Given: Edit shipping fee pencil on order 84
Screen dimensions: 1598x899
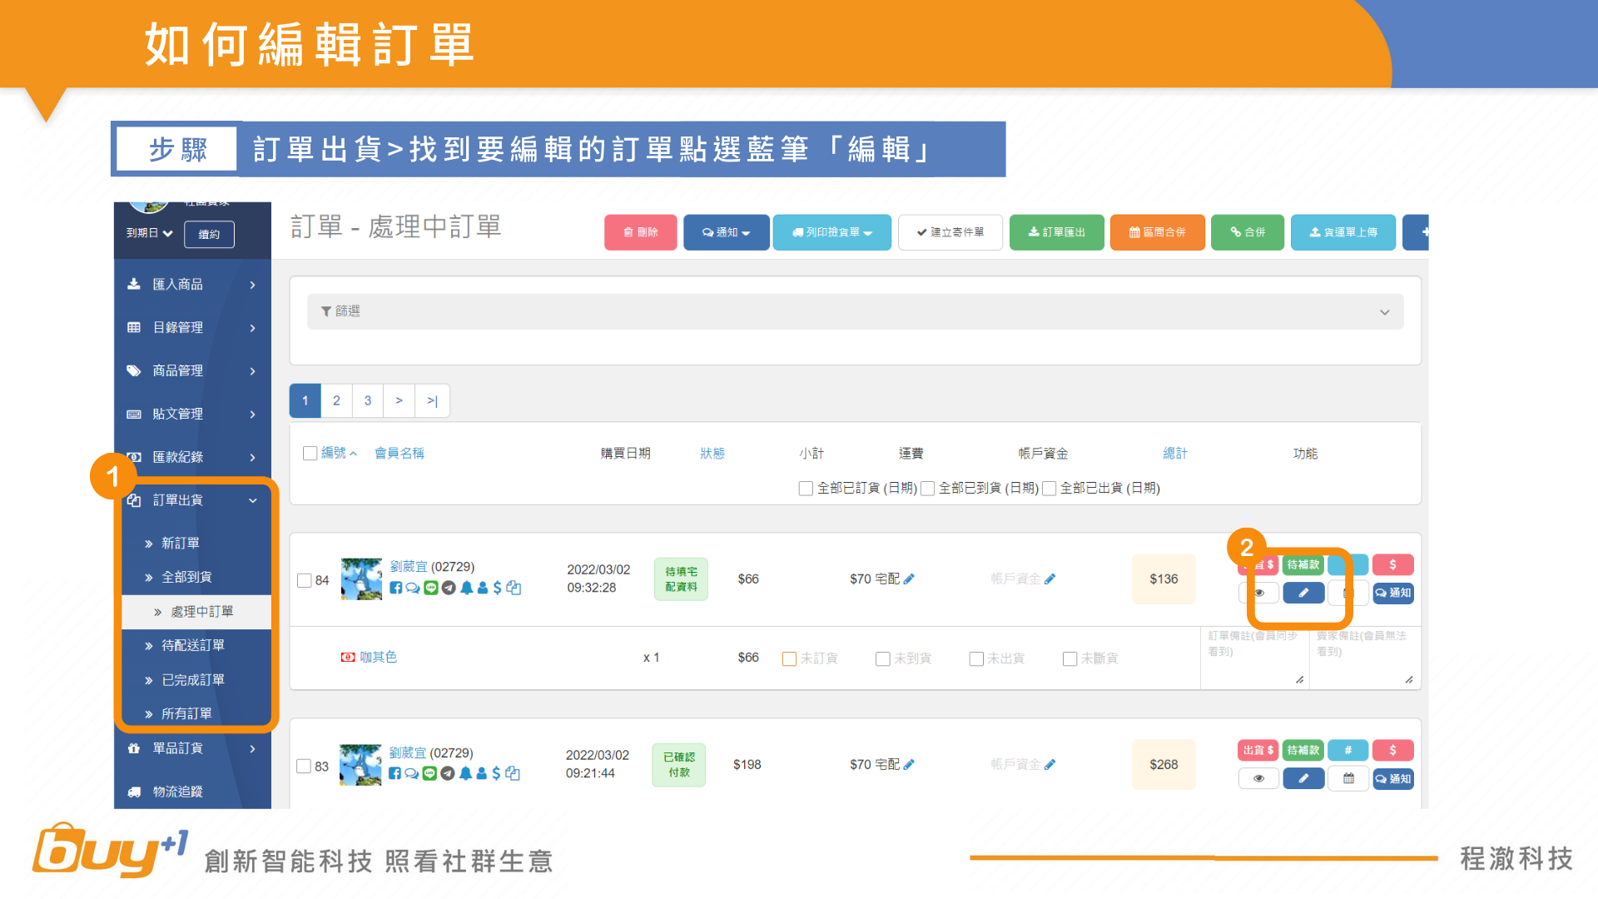Looking at the screenshot, I should pos(909,579).
